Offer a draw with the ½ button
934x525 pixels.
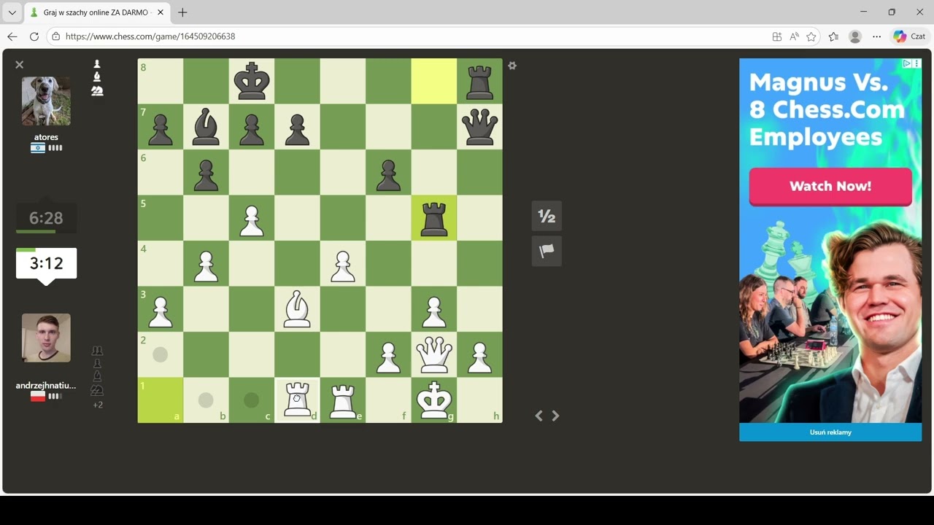click(547, 216)
